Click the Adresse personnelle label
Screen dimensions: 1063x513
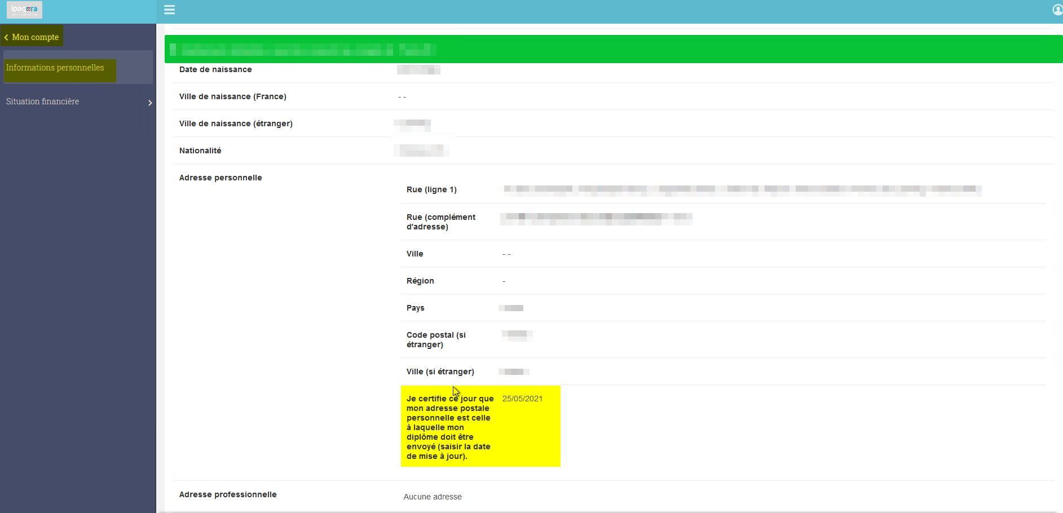pos(220,178)
